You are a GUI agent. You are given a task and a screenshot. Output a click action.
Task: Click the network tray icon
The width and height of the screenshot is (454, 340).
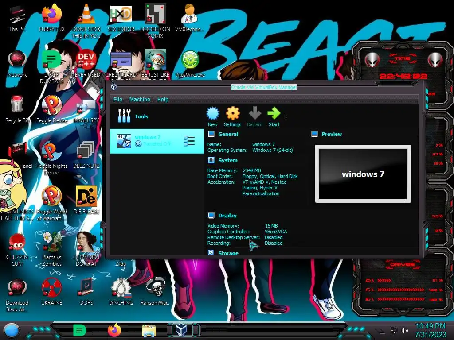(x=394, y=330)
